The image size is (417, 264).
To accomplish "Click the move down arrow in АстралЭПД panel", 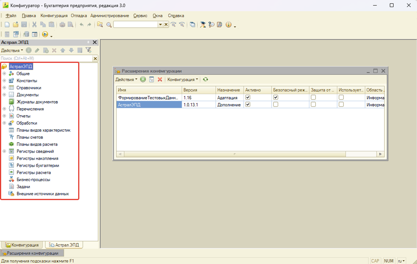I will (x=71, y=50).
